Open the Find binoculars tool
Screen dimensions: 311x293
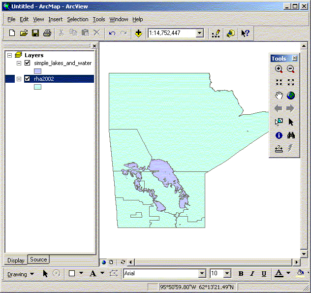290,135
